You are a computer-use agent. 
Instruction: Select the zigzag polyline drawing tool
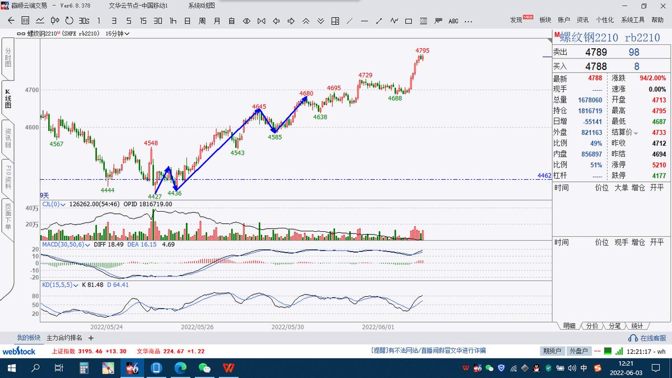coord(394,21)
